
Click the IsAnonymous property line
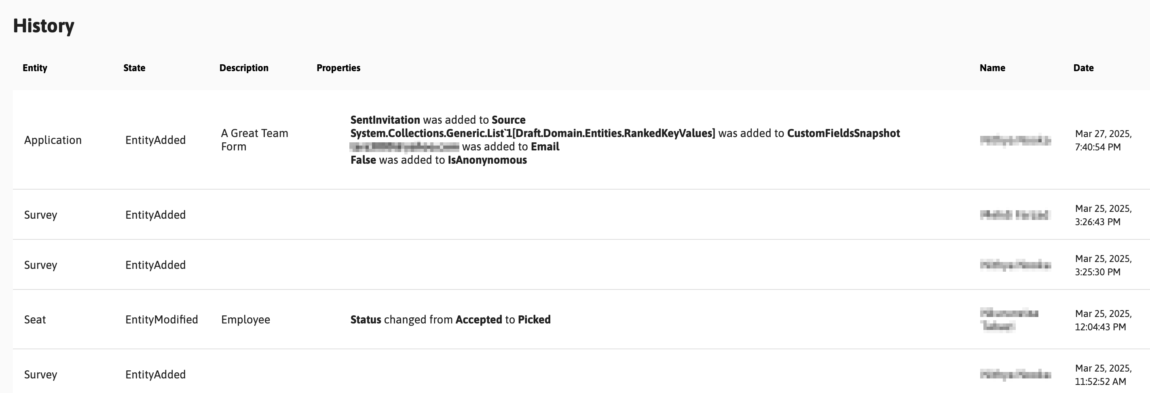pyautogui.click(x=438, y=160)
